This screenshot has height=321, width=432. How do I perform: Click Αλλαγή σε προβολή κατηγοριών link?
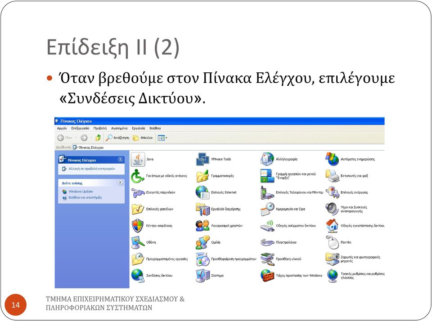coord(92,169)
